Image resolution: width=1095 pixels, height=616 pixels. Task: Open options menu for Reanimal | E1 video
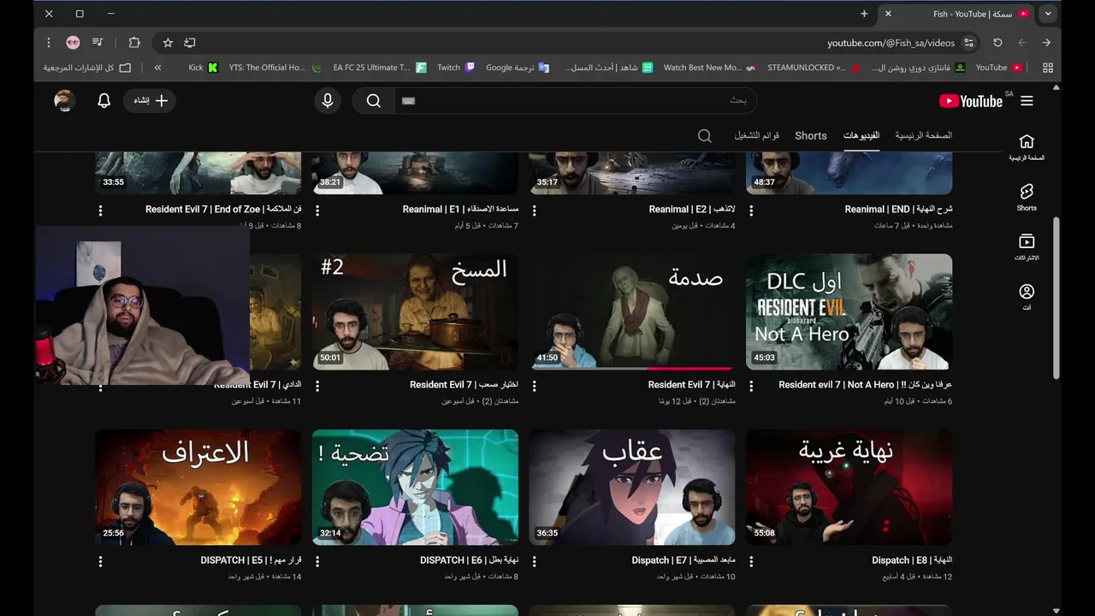[317, 210]
